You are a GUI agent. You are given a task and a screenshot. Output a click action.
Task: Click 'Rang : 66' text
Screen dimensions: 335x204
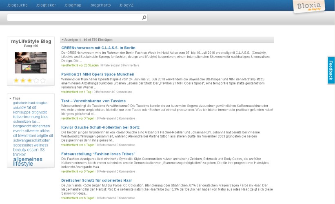click(x=31, y=46)
